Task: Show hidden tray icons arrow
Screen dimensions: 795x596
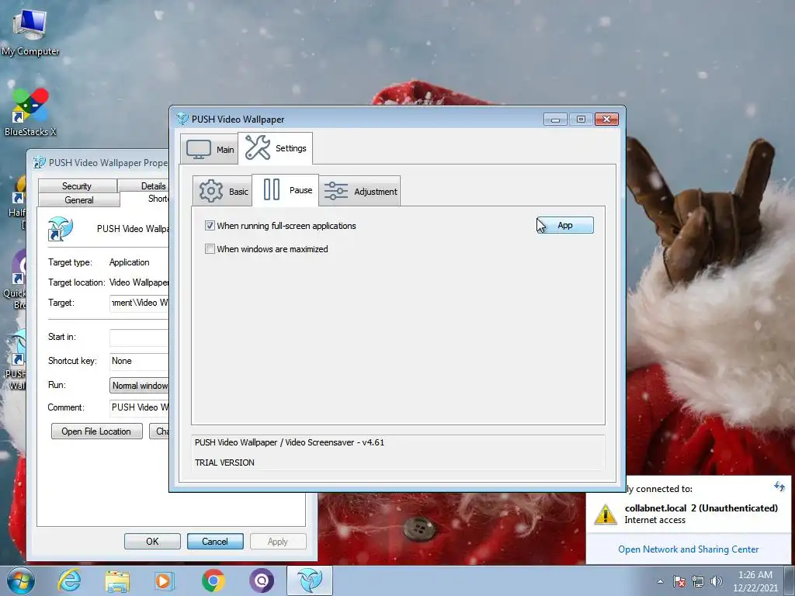Action: (660, 581)
